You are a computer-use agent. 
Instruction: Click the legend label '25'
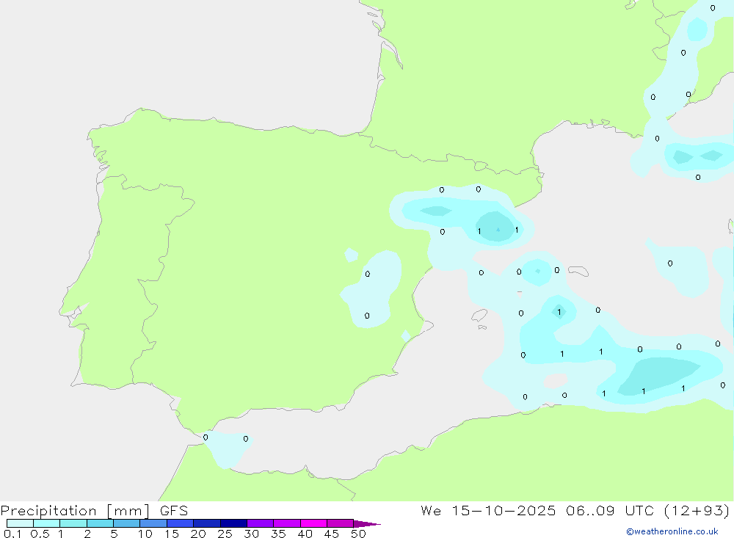225,534
